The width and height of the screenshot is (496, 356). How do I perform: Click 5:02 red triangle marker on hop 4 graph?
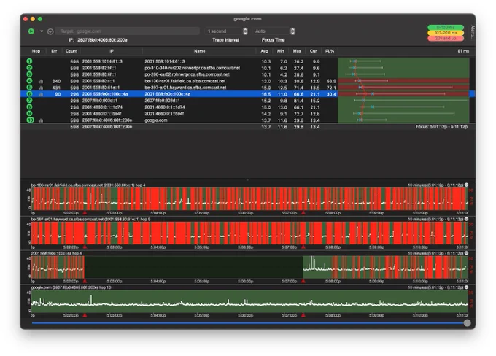[x=85, y=213]
